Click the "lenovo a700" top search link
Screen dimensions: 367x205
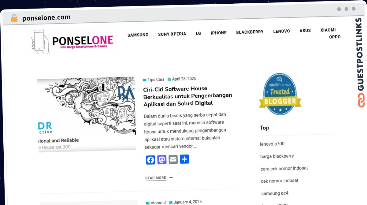[272, 144]
